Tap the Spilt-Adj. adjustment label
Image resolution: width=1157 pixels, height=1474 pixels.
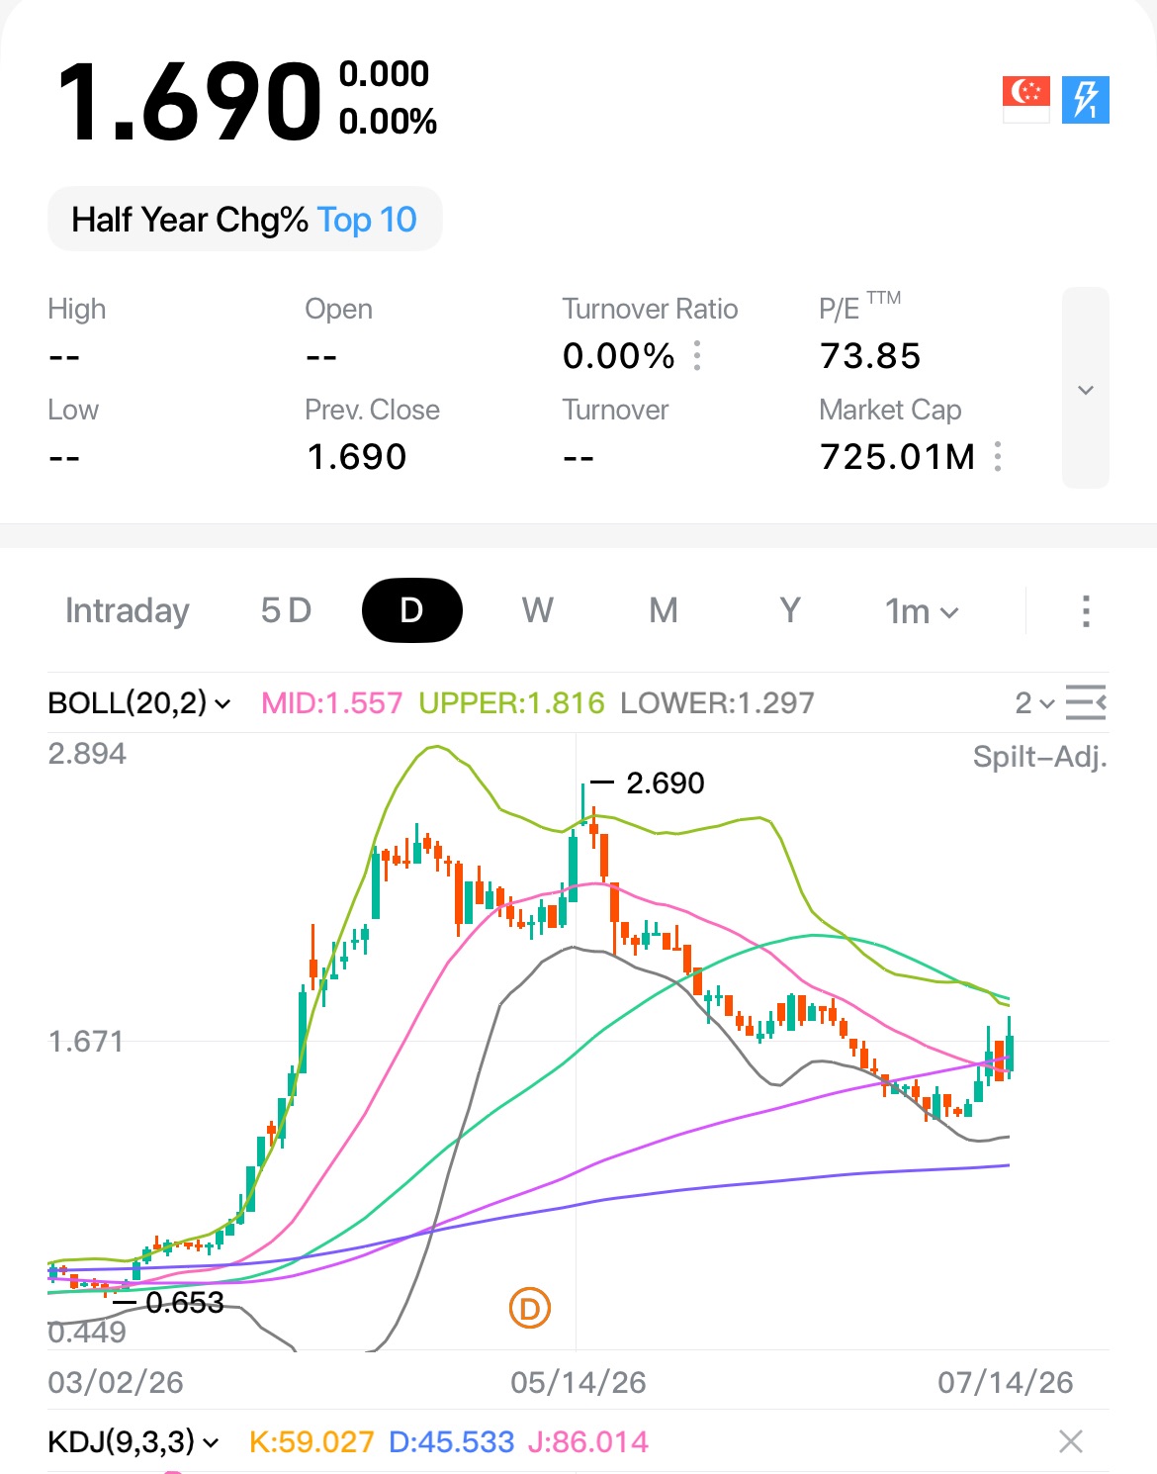pyautogui.click(x=1040, y=757)
